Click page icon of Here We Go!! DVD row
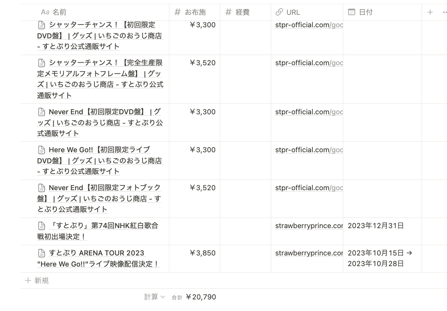 41,150
